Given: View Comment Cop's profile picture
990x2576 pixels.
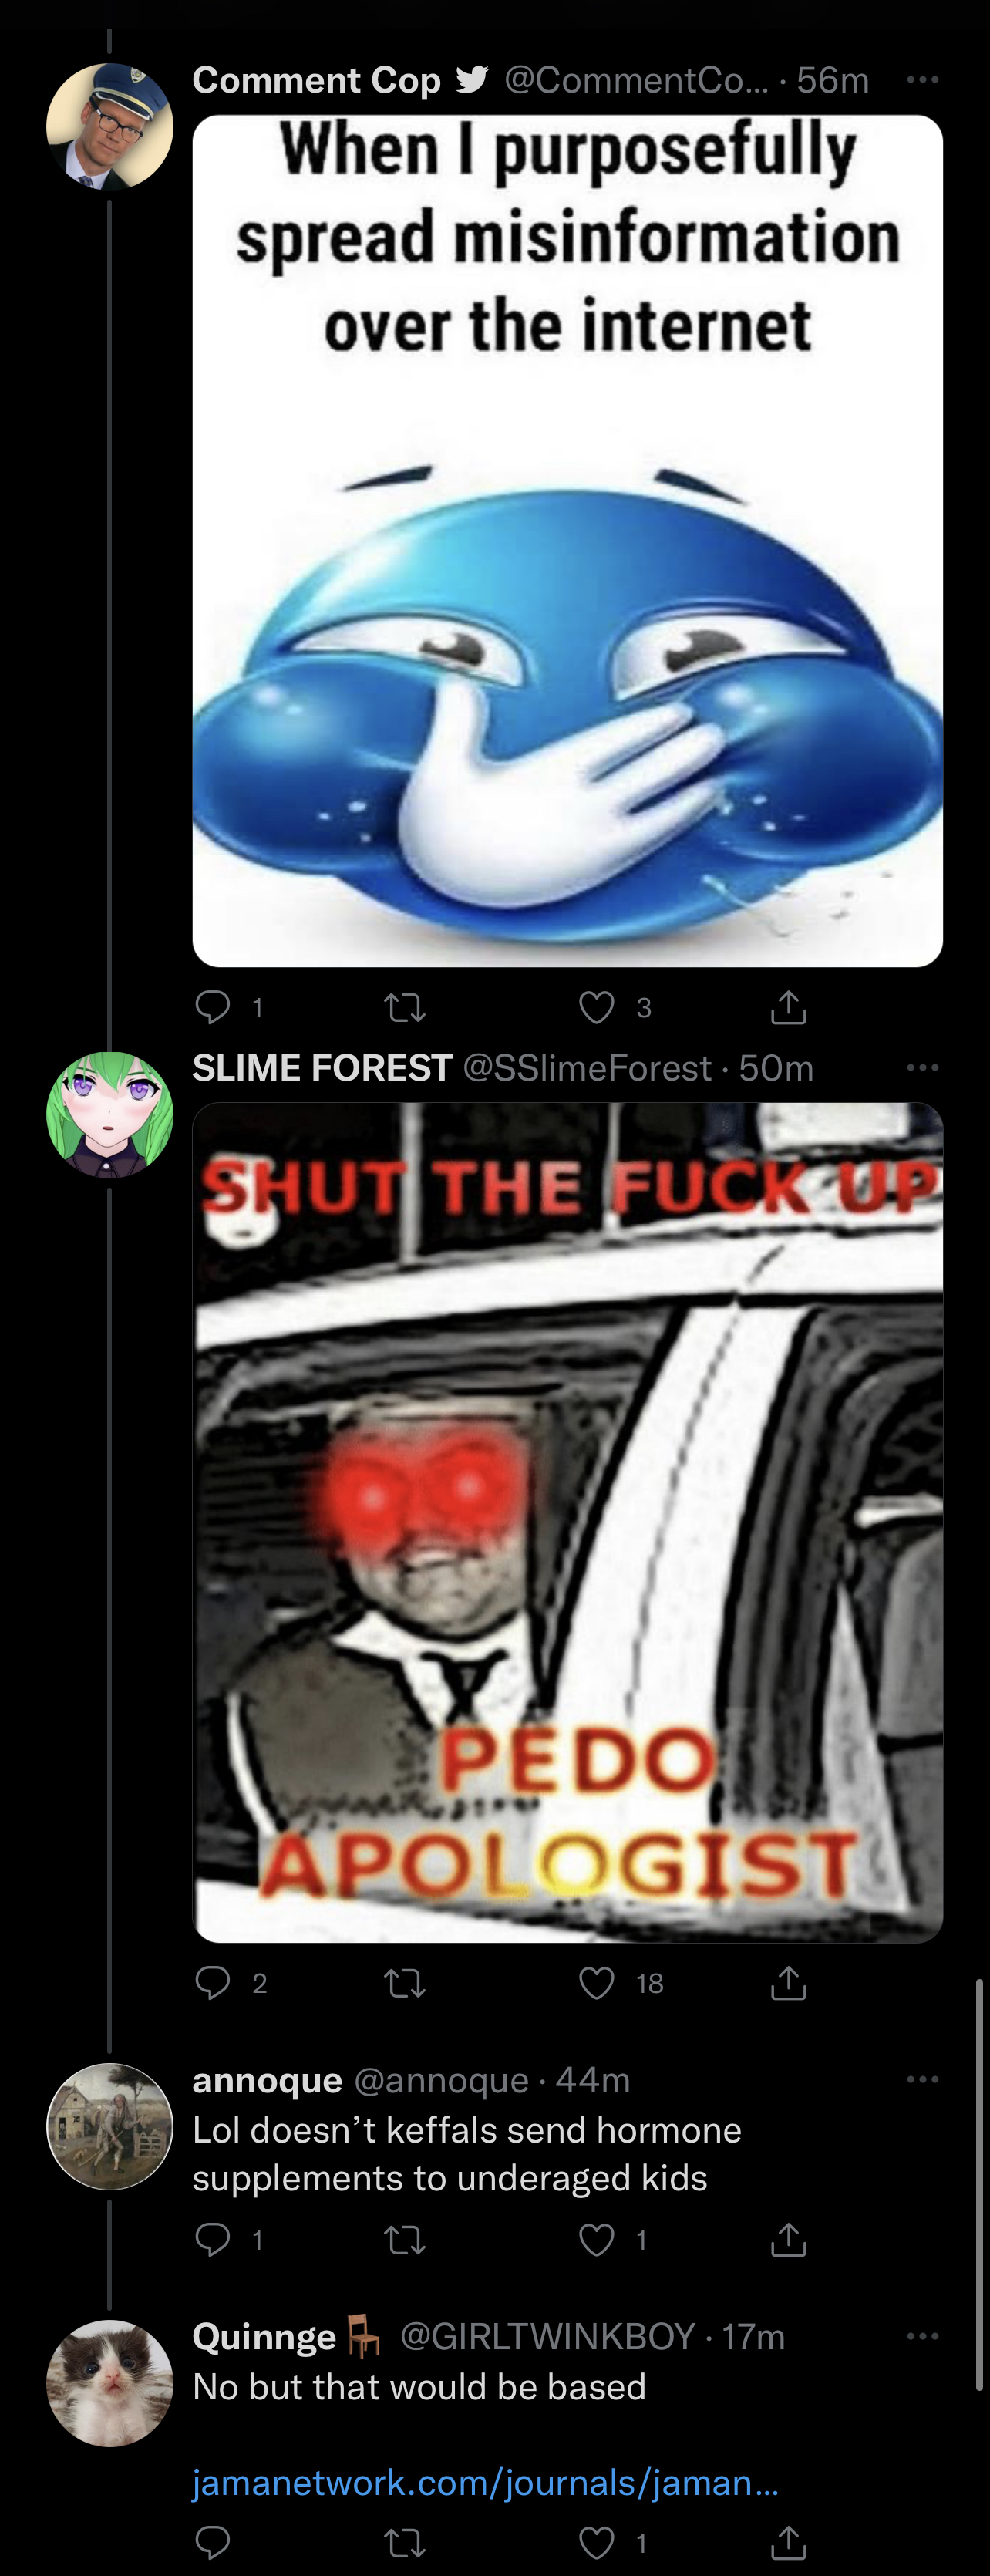Looking at the screenshot, I should tap(110, 126).
